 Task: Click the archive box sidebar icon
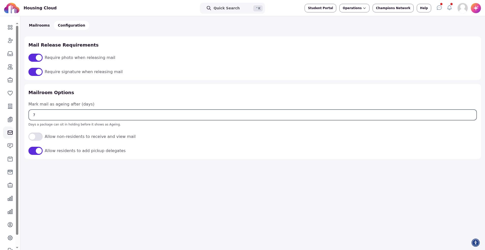click(x=10, y=172)
